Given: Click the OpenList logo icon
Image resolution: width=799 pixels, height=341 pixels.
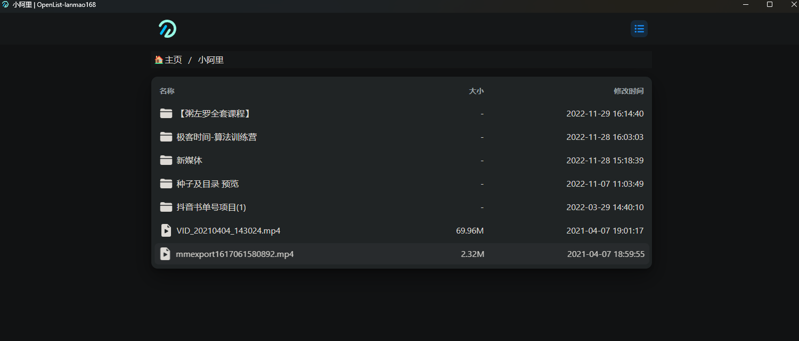Looking at the screenshot, I should pyautogui.click(x=167, y=29).
